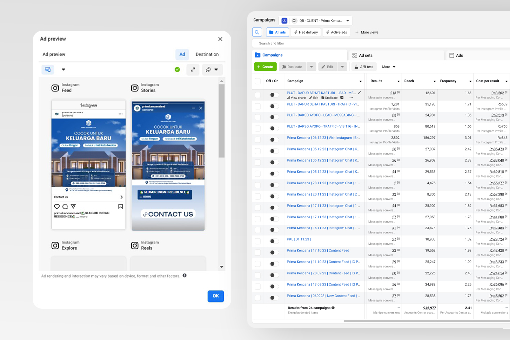This screenshot has height=340, width=510.
Task: Expand the More dropdown next to A/B test
Action: (x=389, y=67)
